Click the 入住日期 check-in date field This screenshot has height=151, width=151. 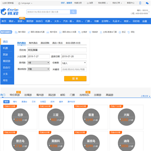pos(39,56)
